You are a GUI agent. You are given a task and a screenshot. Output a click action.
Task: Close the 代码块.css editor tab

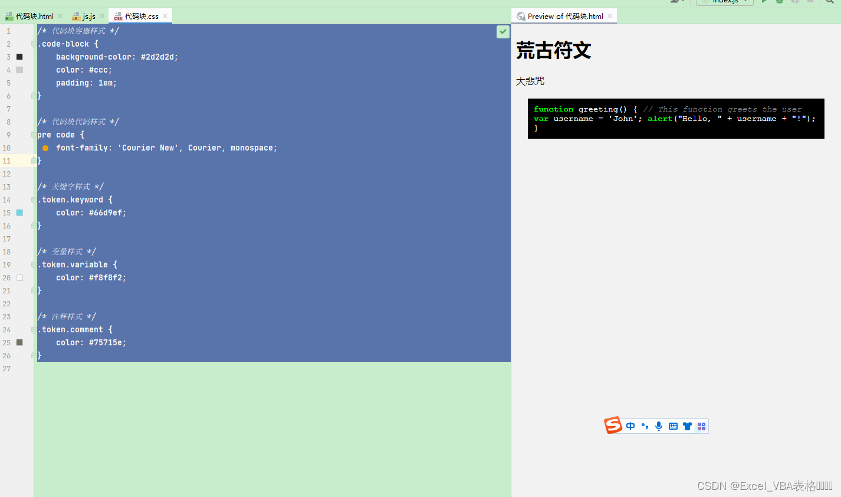(165, 16)
